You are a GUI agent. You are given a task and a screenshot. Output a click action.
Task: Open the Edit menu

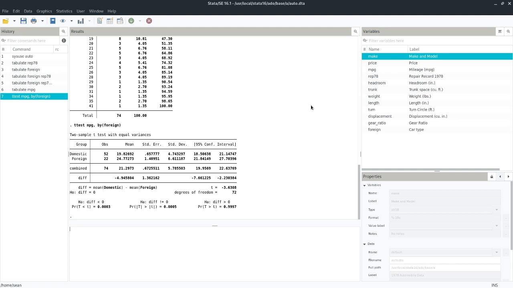[16, 11]
